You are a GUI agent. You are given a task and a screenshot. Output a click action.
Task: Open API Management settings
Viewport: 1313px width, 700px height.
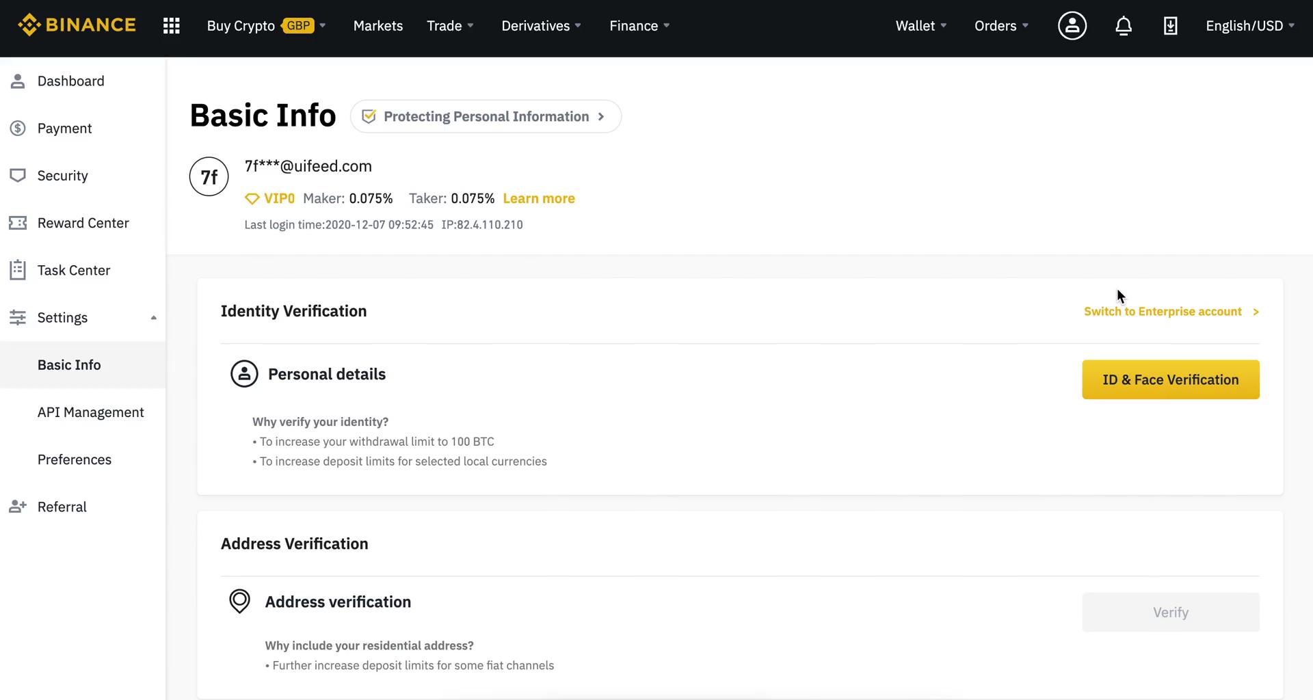tap(83, 412)
